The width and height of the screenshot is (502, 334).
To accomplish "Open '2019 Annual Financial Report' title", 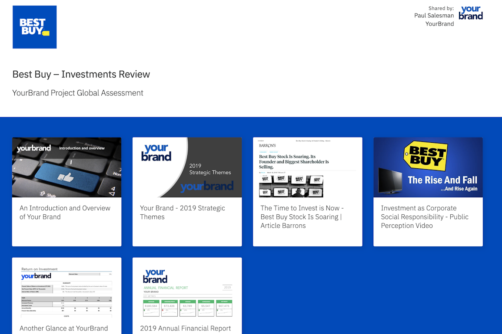I will 185,328.
